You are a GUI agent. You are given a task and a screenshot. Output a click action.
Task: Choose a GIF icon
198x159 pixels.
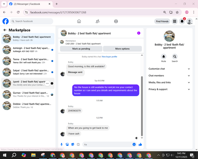[78, 144]
